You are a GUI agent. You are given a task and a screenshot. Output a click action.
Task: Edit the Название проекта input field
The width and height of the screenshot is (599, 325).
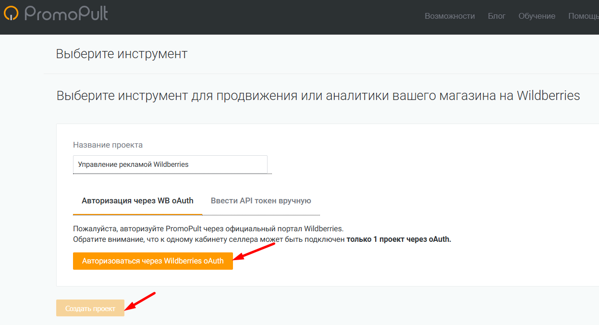170,164
